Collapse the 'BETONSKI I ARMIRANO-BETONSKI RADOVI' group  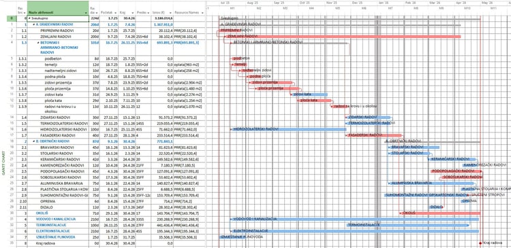38,43
